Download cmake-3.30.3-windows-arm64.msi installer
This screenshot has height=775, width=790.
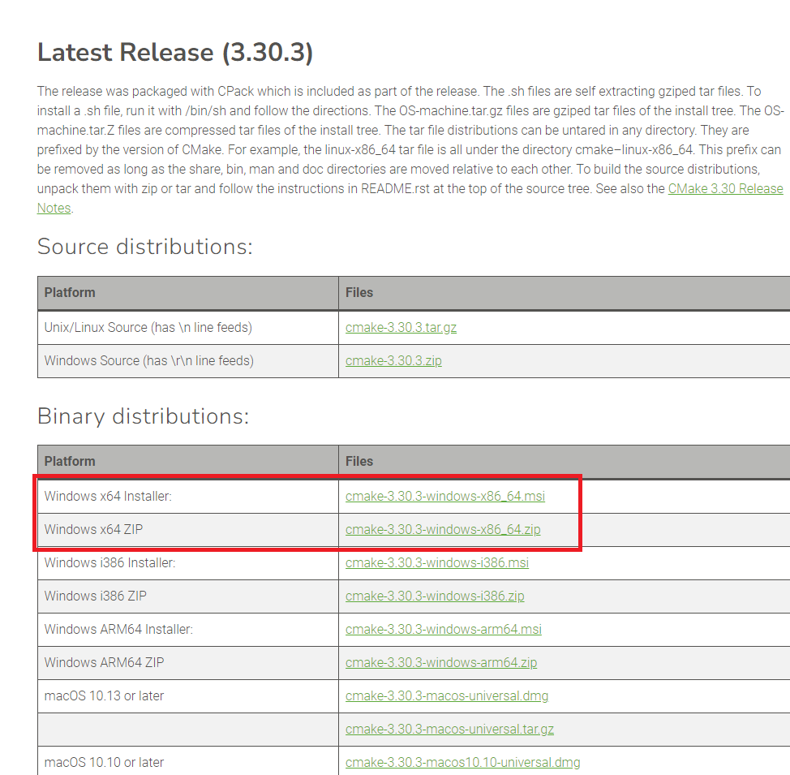click(x=444, y=629)
